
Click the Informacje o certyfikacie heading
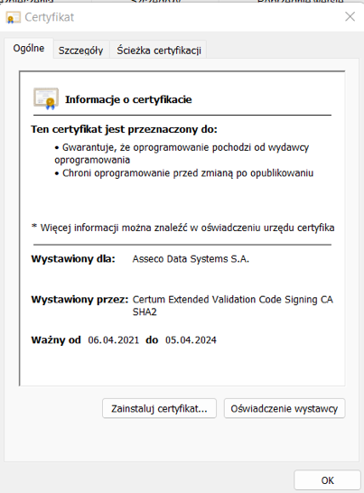[128, 99]
